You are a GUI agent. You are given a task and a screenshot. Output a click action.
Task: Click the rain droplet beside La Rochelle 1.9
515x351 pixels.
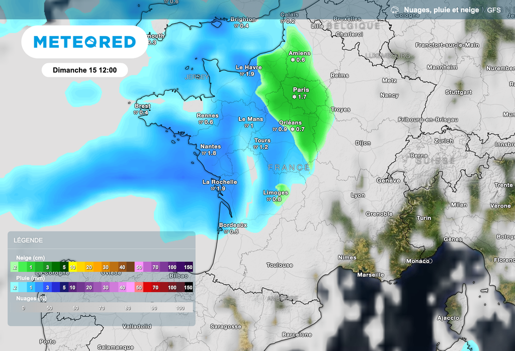213,188
